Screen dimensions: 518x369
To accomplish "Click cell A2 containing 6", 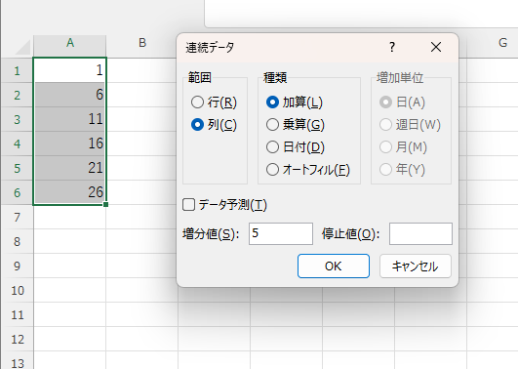I will pos(69,95).
